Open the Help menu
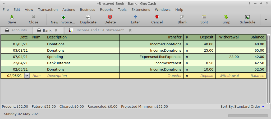This screenshot has height=119, width=271. pos(179,10)
